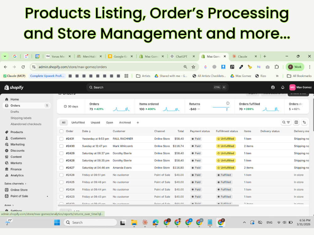This screenshot has height=235, width=314.
Task: Select the checkbox for order #2424
Action: (x=61, y=190)
